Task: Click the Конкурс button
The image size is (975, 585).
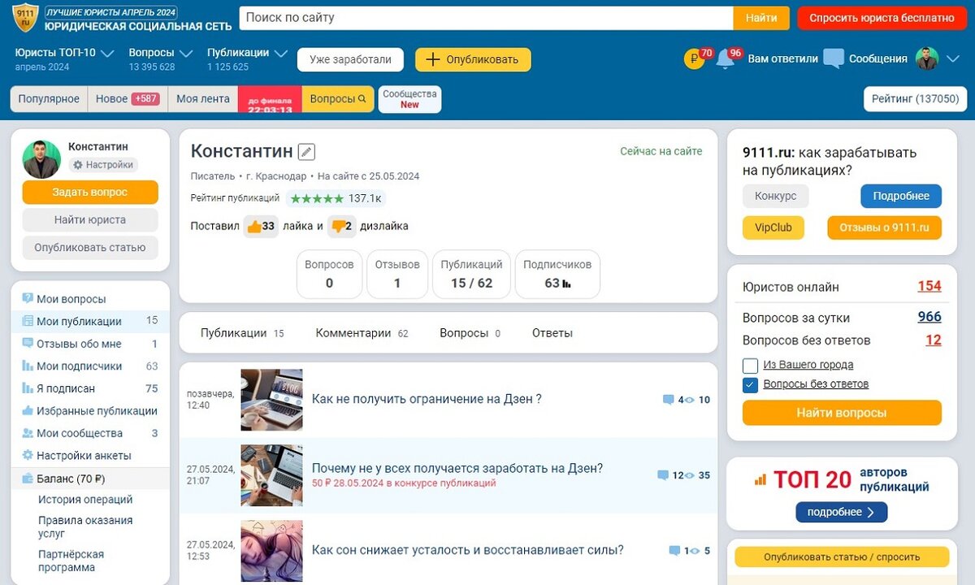Action: (x=776, y=197)
